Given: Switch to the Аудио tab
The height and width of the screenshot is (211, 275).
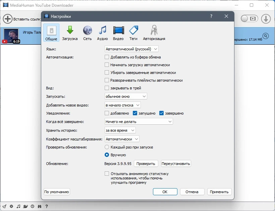Looking at the screenshot, I should coord(102,33).
